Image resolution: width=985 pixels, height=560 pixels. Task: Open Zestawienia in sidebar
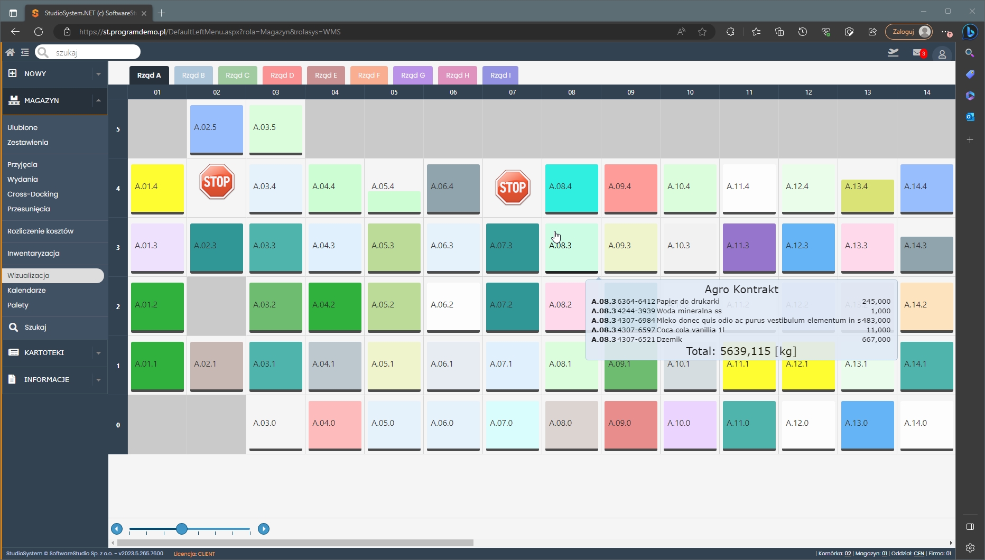tap(27, 143)
